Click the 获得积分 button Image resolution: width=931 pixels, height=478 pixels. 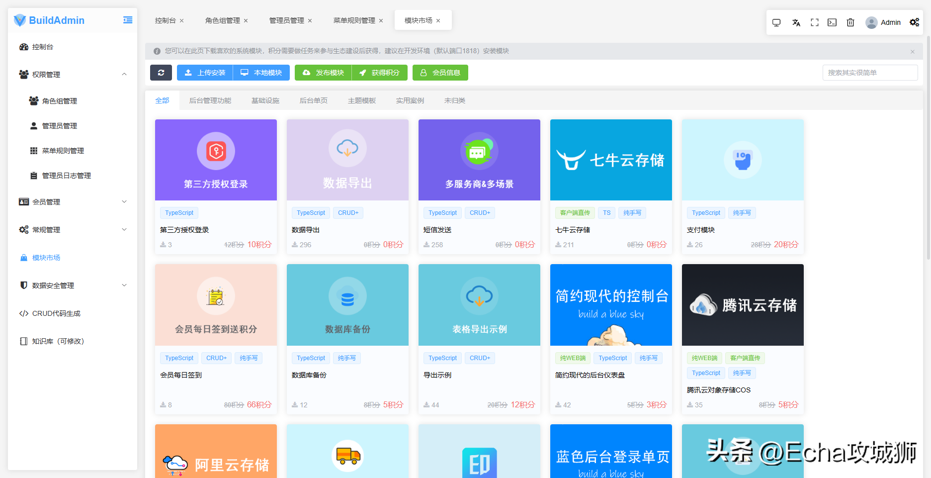pyautogui.click(x=380, y=73)
